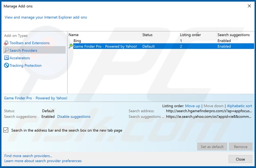Click the Default status cell of Game Finder Pro

pyautogui.click(x=148, y=46)
